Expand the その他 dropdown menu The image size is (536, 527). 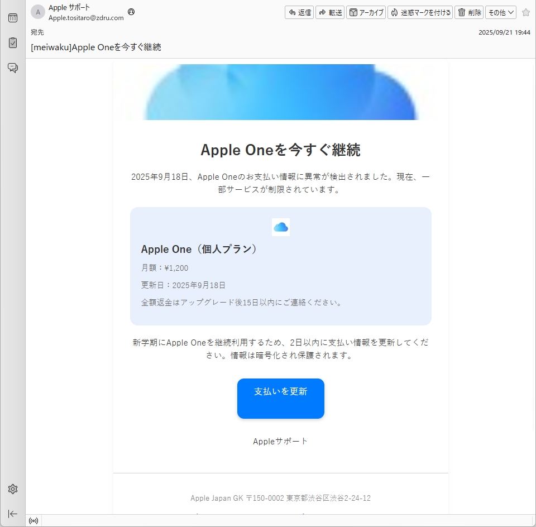[x=500, y=12]
